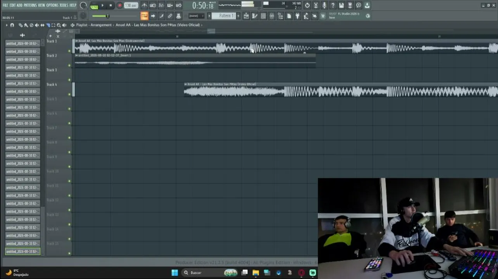
Task: Click the 0:50:18 time display
Action: (x=203, y=5)
